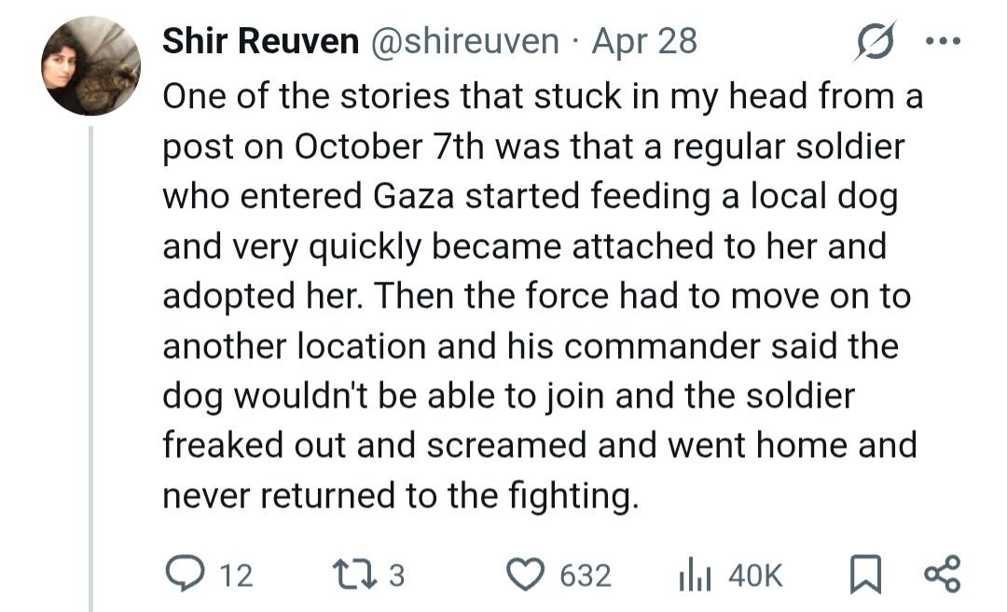Viewport: 1007px width, 612px height.
Task: Open the @shireuven handle link
Action: [x=466, y=42]
